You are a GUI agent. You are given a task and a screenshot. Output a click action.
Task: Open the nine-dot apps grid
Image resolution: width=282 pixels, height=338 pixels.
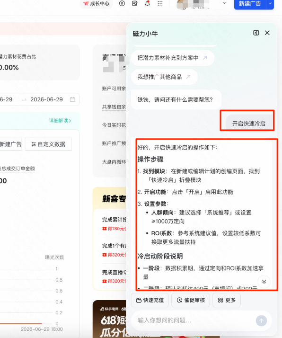click(160, 3)
